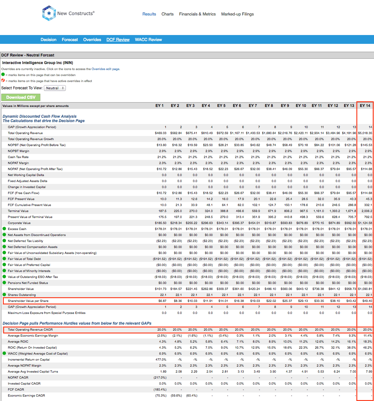Click override dot for Fair Value of Preferred Capital
The height and width of the screenshot is (401, 374).
pos(4,265)
